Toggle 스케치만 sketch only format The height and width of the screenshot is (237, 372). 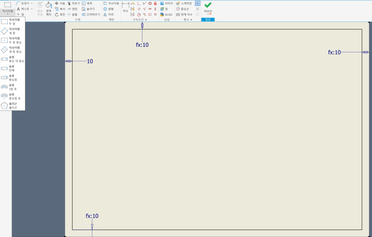coord(184,3)
